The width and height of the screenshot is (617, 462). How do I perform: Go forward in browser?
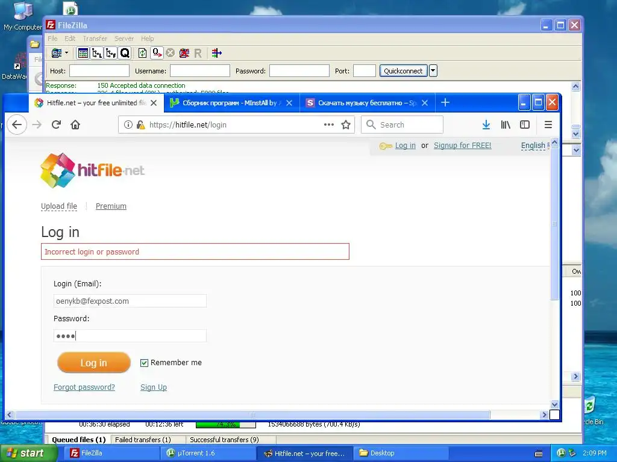(37, 125)
